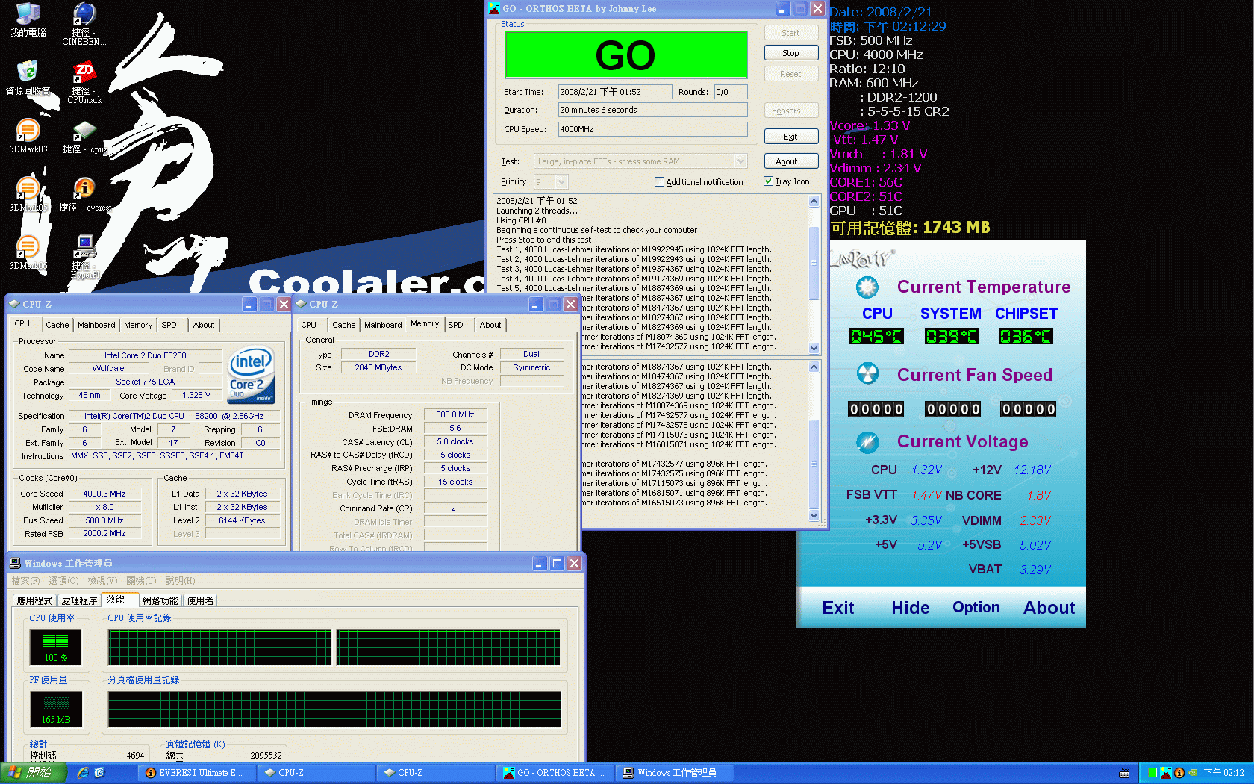
Task: Open the About tab in right CPU-Z
Action: 490,325
